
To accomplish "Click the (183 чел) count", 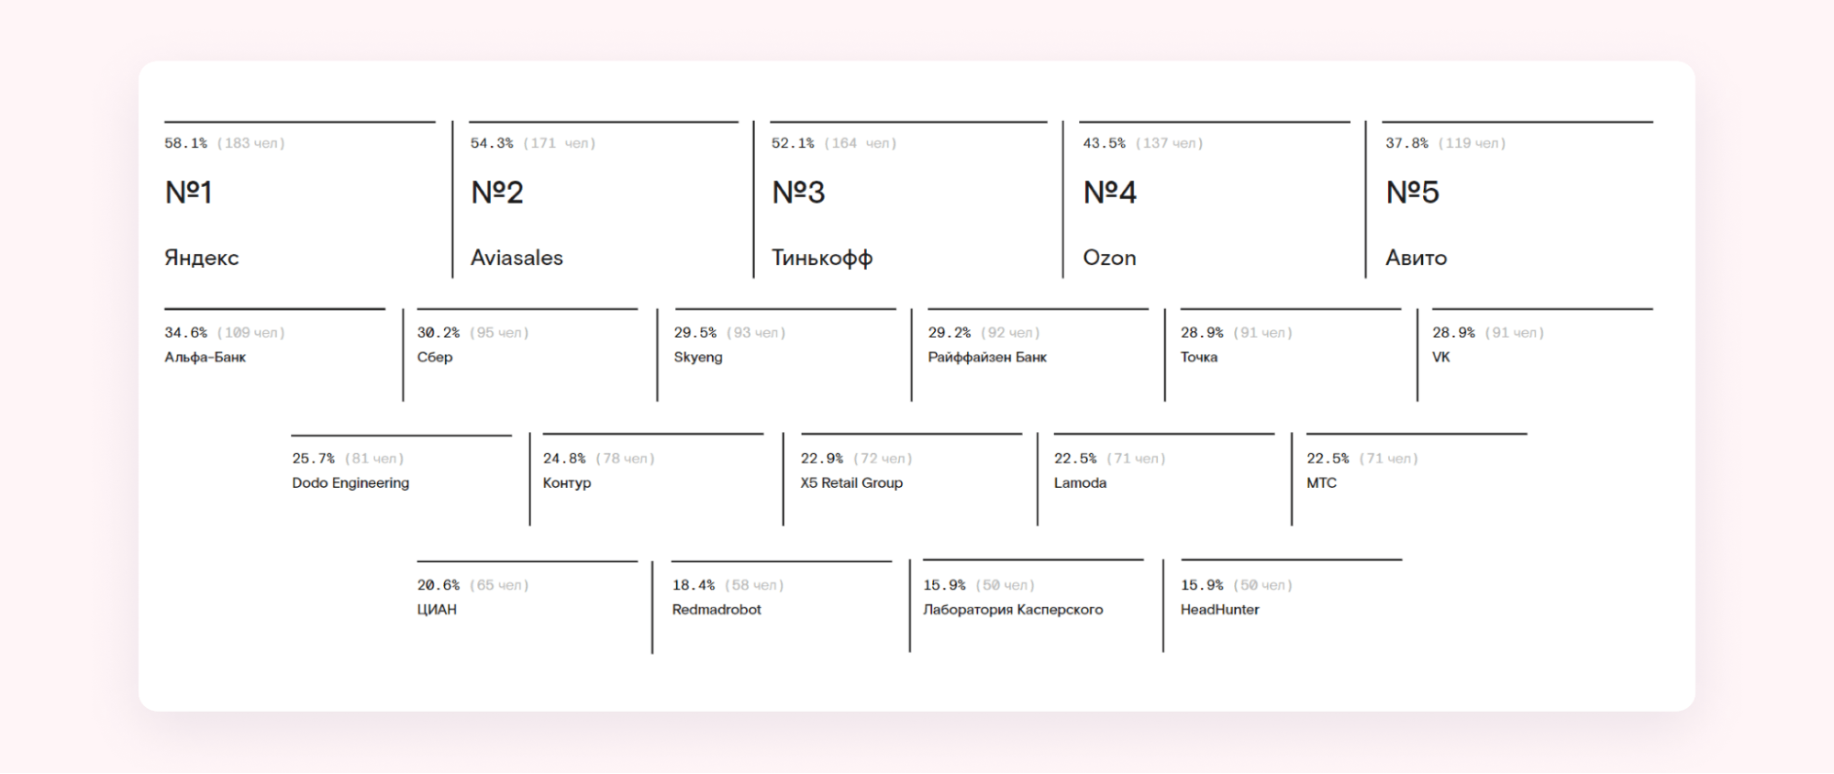I will click(250, 143).
